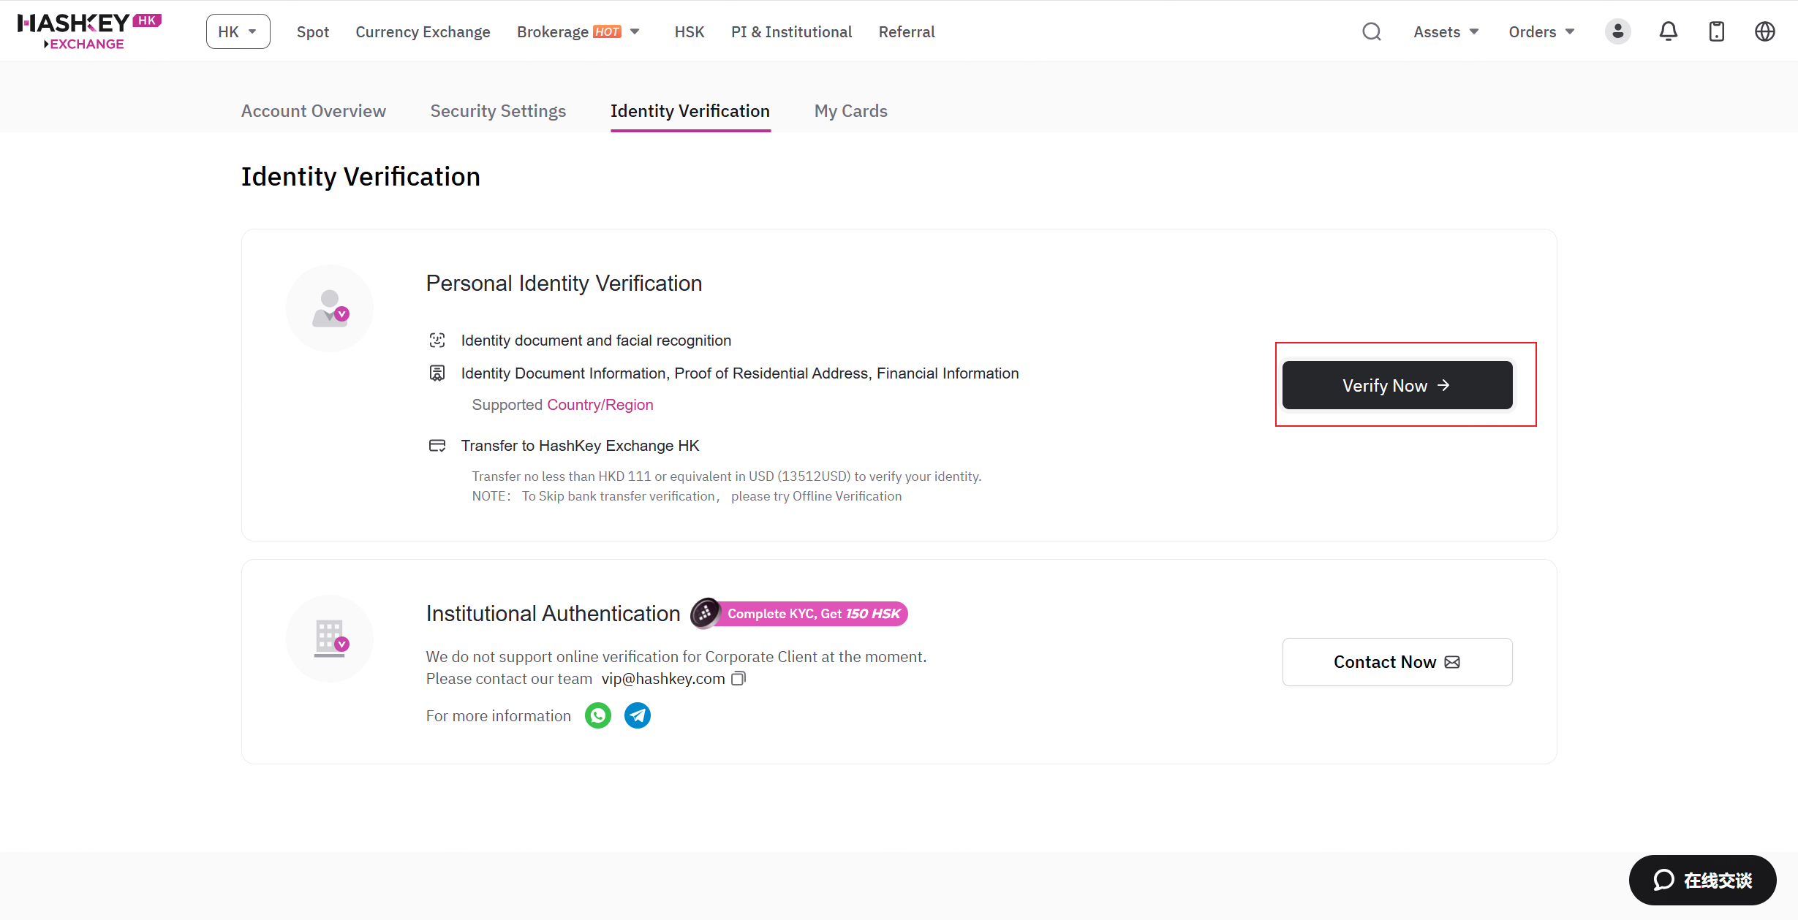Click the bank transfer card icon

pyautogui.click(x=437, y=446)
